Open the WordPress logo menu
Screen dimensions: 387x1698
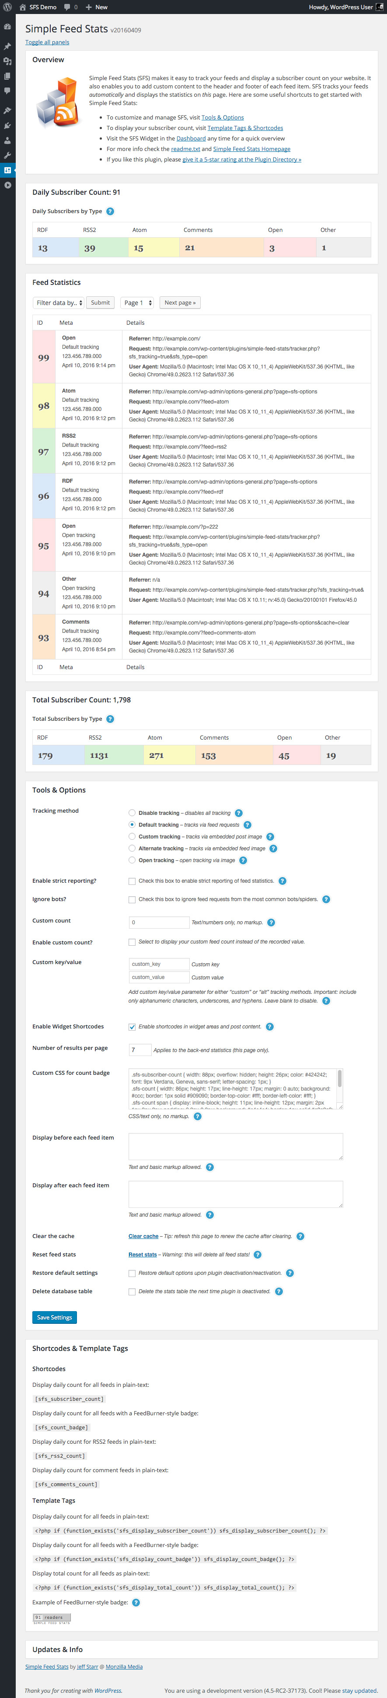(x=7, y=7)
